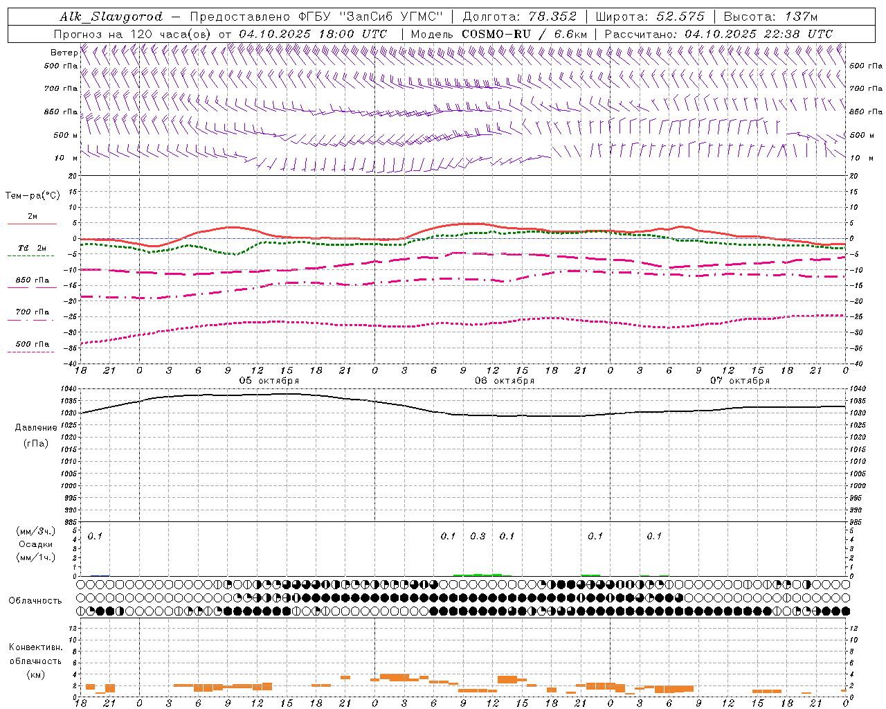The image size is (886, 709).
Task: Select forecast start time 04.10.2025 18:00 UTC
Action: (313, 33)
